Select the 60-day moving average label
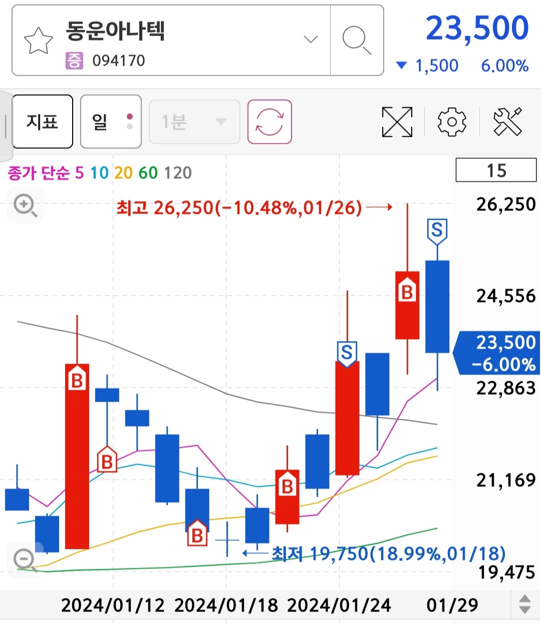541x624 pixels. pyautogui.click(x=148, y=173)
